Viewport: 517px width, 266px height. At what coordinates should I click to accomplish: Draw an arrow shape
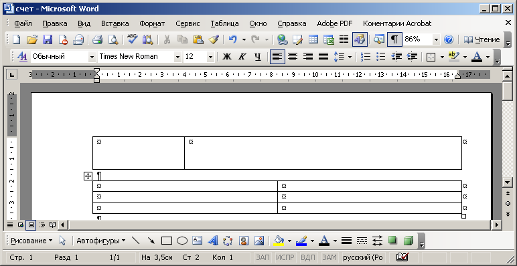pyautogui.click(x=151, y=241)
